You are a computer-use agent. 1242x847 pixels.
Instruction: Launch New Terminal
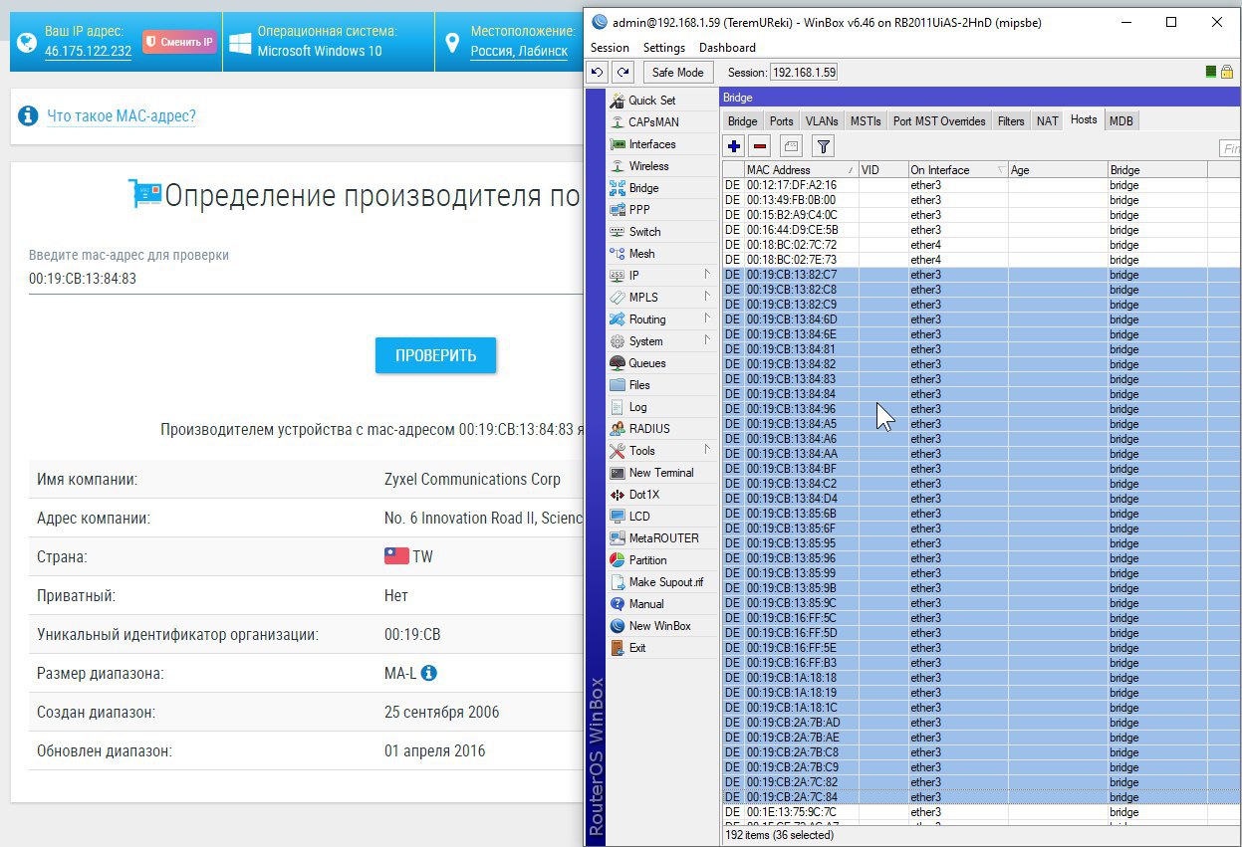(x=661, y=473)
